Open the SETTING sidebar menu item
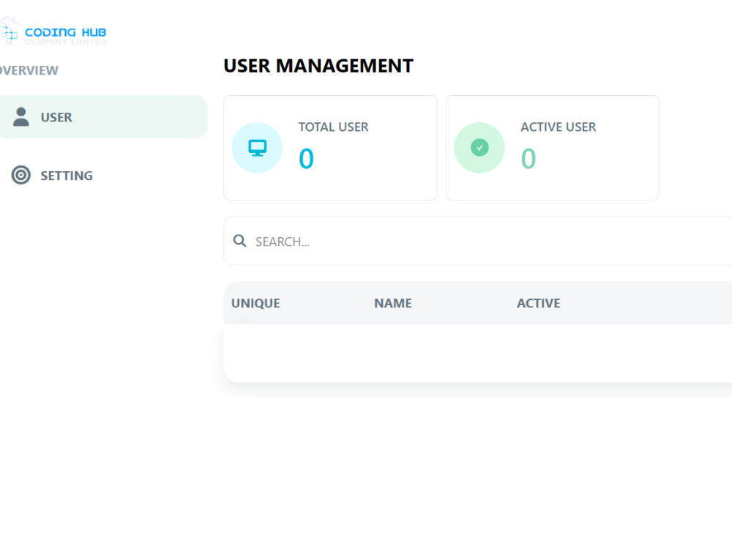The image size is (732, 548). pyautogui.click(x=103, y=176)
